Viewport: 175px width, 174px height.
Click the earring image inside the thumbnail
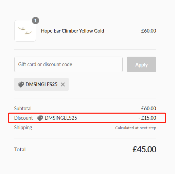(25, 31)
